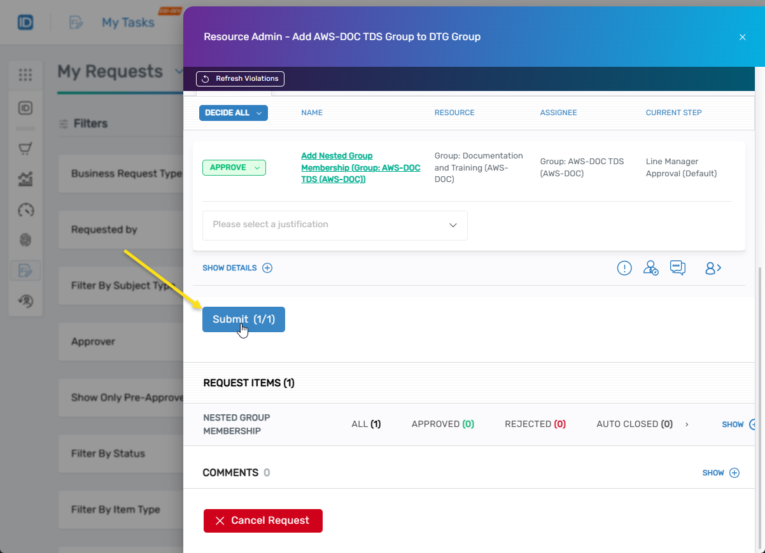Viewport: 765px width, 553px height.
Task: Open the APPROVE decision dropdown
Action: coord(234,167)
